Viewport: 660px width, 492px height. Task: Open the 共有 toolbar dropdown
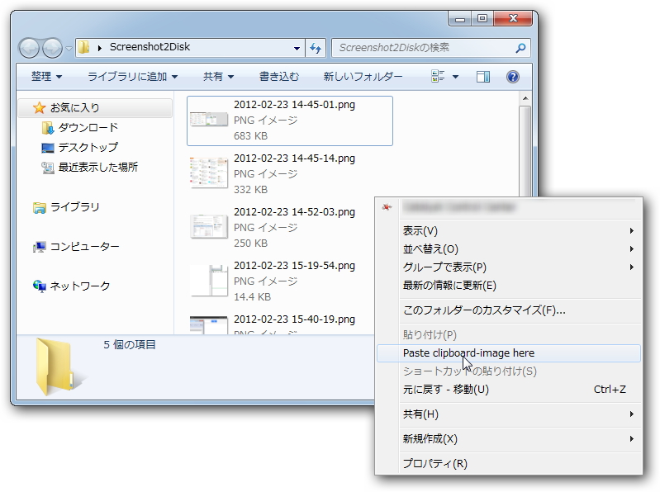218,77
